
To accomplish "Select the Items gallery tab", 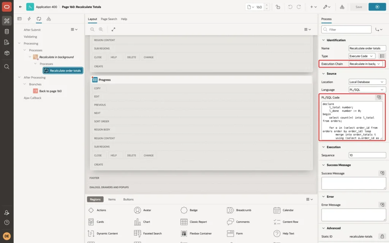I will pyautogui.click(x=112, y=199).
